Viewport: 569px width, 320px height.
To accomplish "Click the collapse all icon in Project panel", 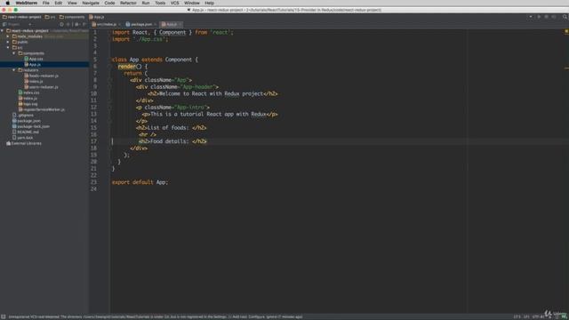I will click(68, 24).
